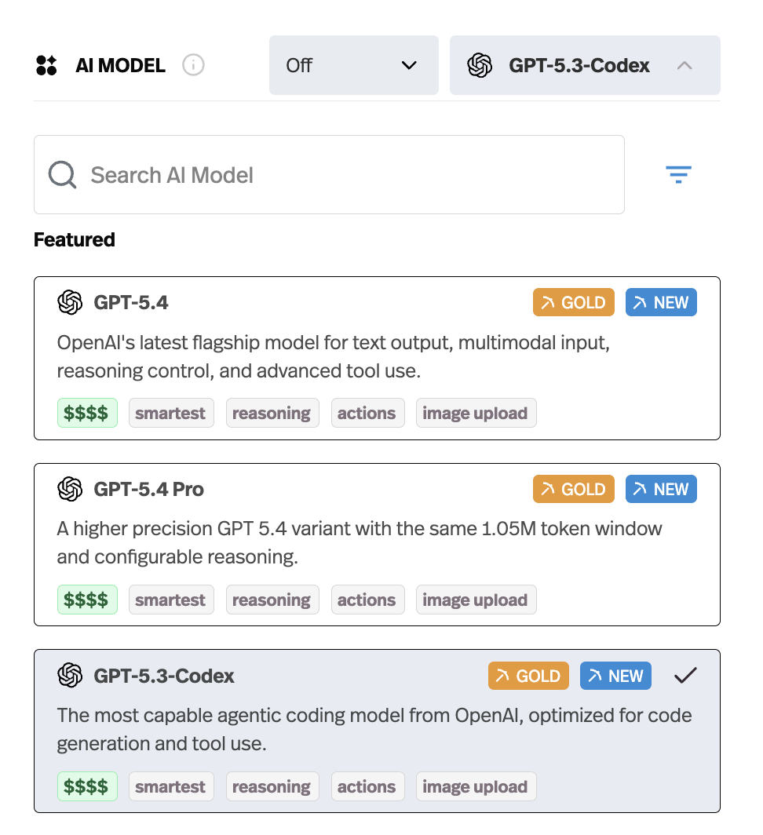Click the OpenAI logo beside GPT-5.4 Pro
Viewport: 763px width, 835px height.
coord(70,488)
